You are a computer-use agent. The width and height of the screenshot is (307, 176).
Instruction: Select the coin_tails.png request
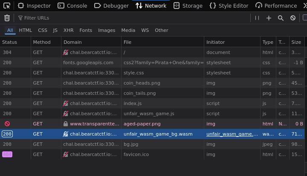[x=152, y=93]
